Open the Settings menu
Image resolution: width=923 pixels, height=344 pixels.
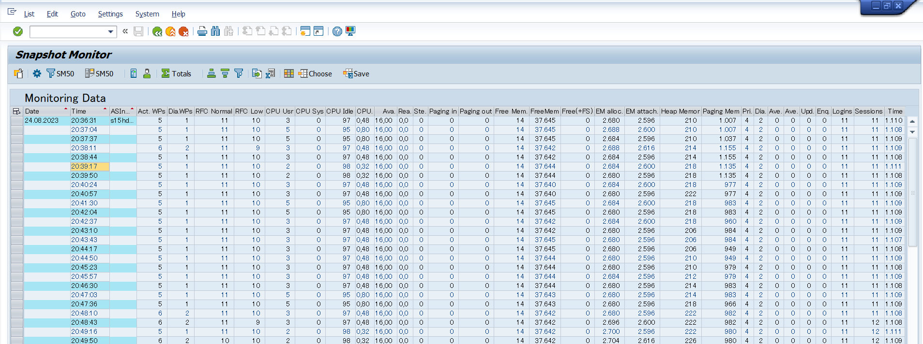[110, 14]
